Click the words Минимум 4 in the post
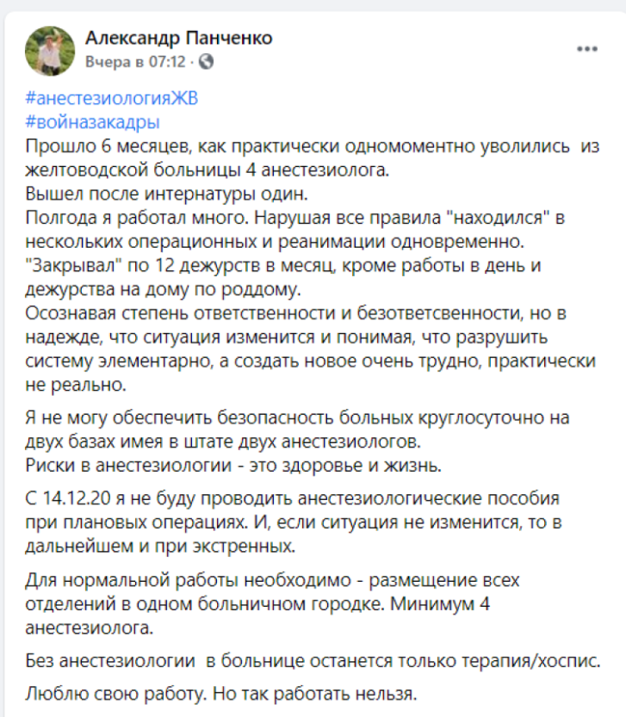 (x=440, y=604)
